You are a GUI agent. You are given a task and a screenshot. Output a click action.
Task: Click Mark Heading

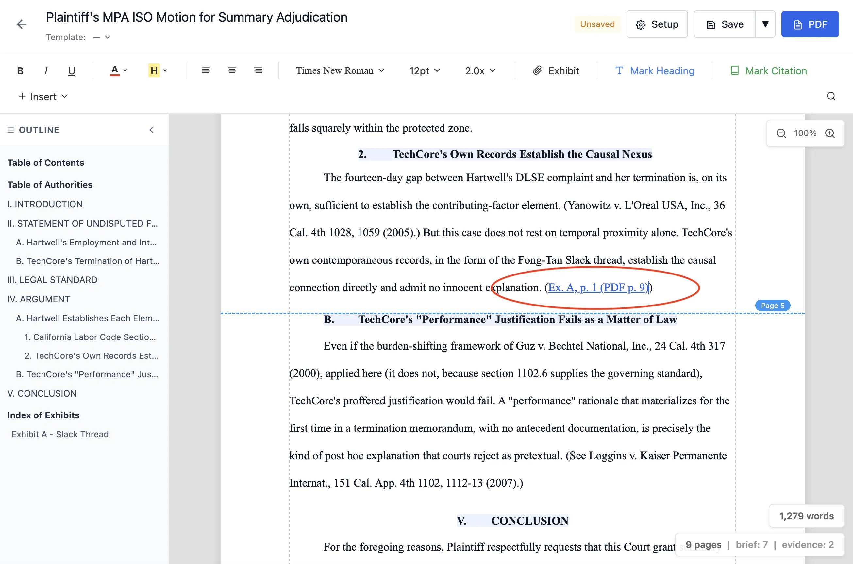(655, 70)
